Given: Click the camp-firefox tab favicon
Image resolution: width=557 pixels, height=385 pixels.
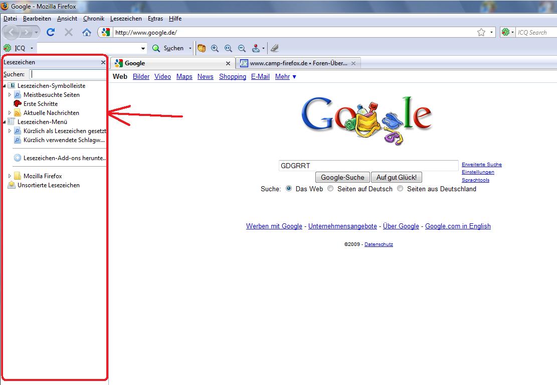Looking at the screenshot, I should pyautogui.click(x=244, y=63).
